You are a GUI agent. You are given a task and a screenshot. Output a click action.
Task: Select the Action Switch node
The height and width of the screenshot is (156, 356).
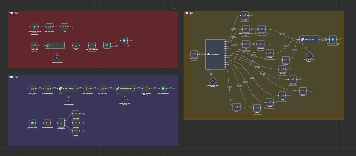[61, 123]
